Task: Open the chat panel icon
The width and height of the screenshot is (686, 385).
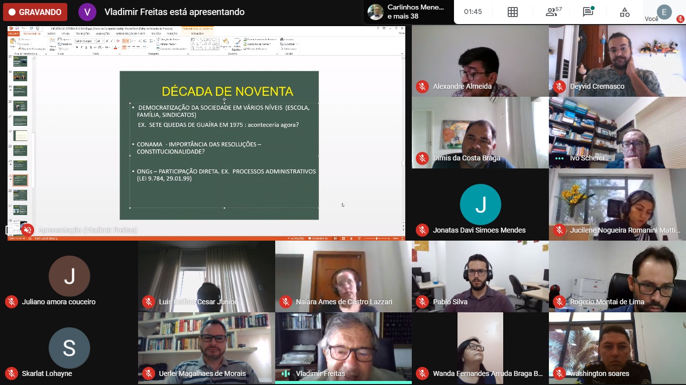Action: [x=588, y=12]
